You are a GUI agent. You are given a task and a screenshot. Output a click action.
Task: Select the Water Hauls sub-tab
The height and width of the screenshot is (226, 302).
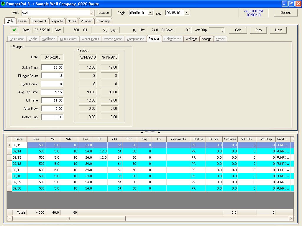click(x=90, y=39)
